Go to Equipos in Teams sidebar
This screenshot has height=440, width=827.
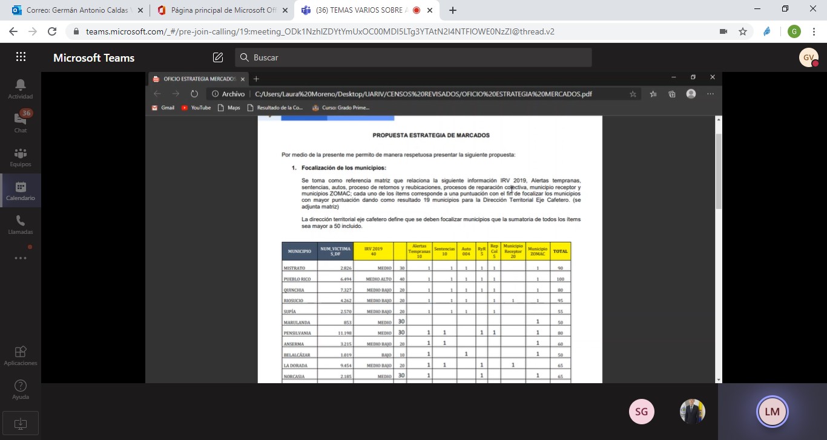pyautogui.click(x=21, y=157)
